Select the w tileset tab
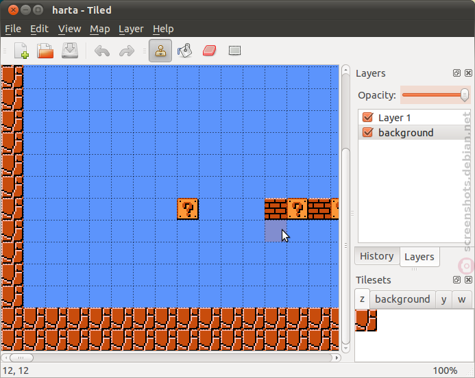 (x=462, y=299)
